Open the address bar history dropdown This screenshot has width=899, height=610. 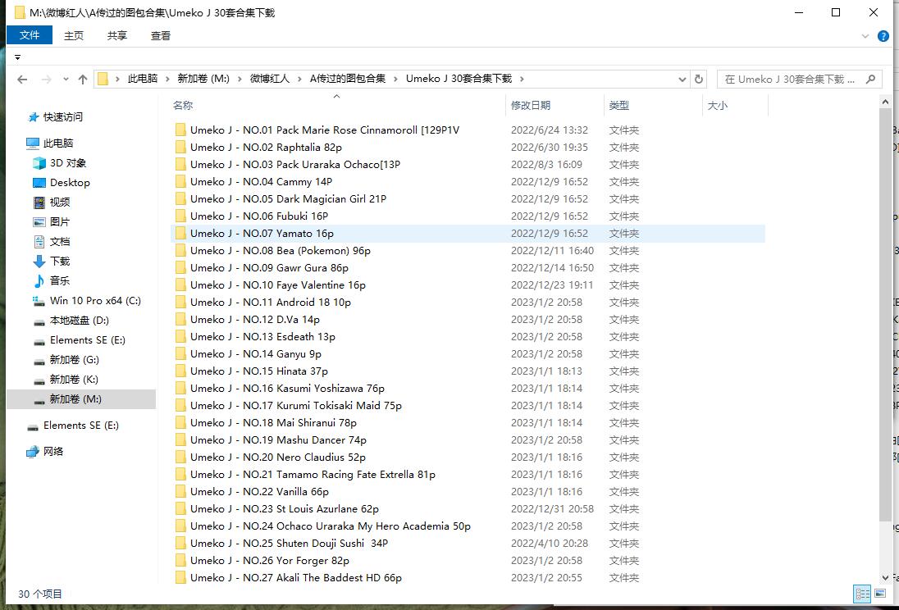[682, 79]
